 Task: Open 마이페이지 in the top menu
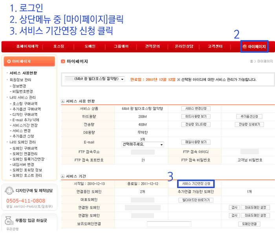click(x=255, y=47)
